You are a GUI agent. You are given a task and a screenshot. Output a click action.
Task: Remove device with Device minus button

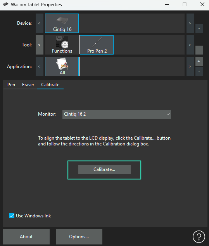(x=199, y=28)
